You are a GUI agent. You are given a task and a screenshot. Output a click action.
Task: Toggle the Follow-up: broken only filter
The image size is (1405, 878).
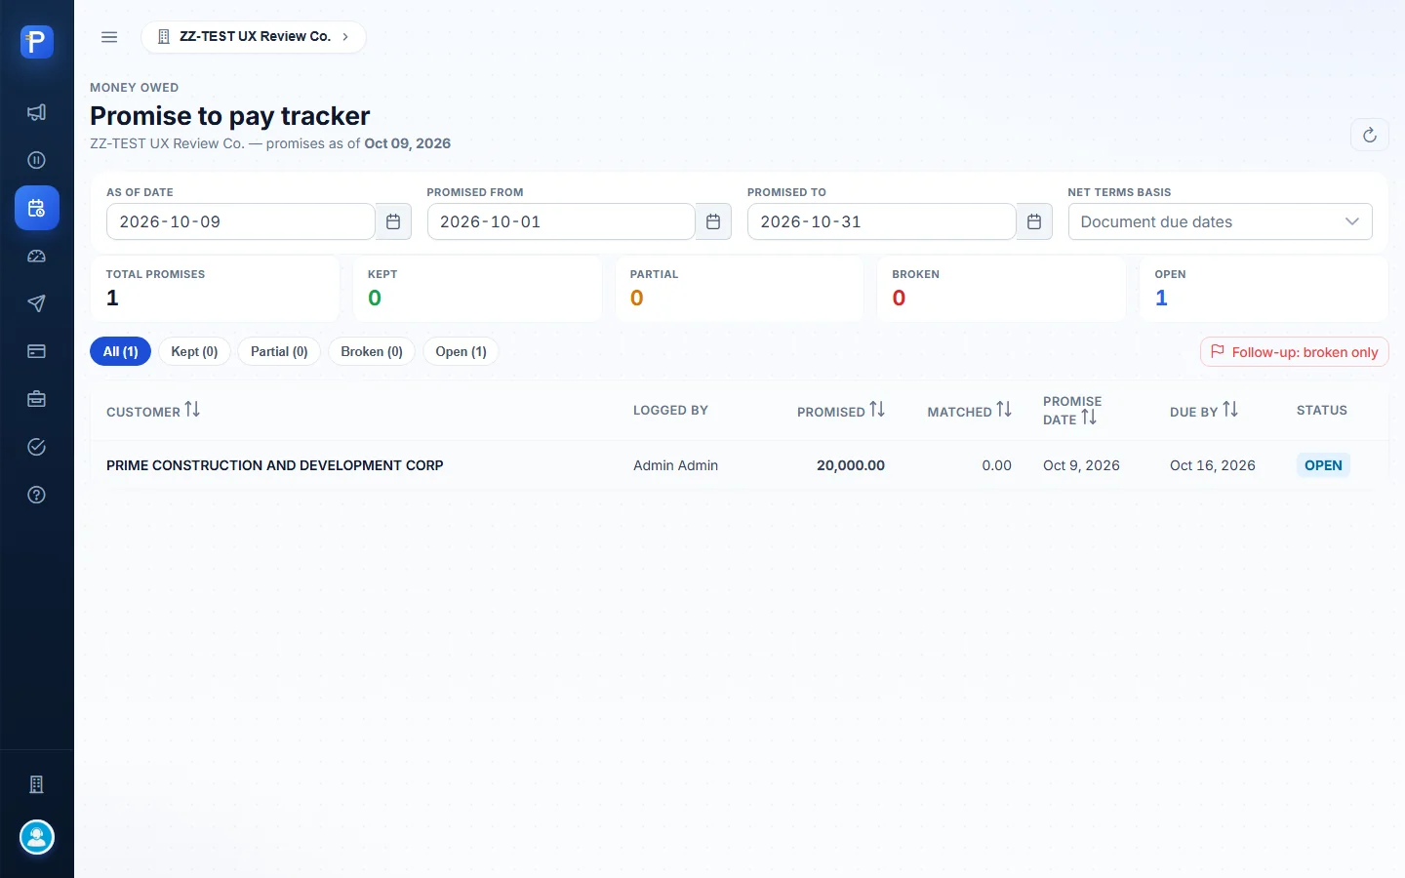pyautogui.click(x=1295, y=352)
